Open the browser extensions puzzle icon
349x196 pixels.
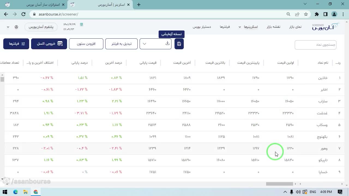317,14
